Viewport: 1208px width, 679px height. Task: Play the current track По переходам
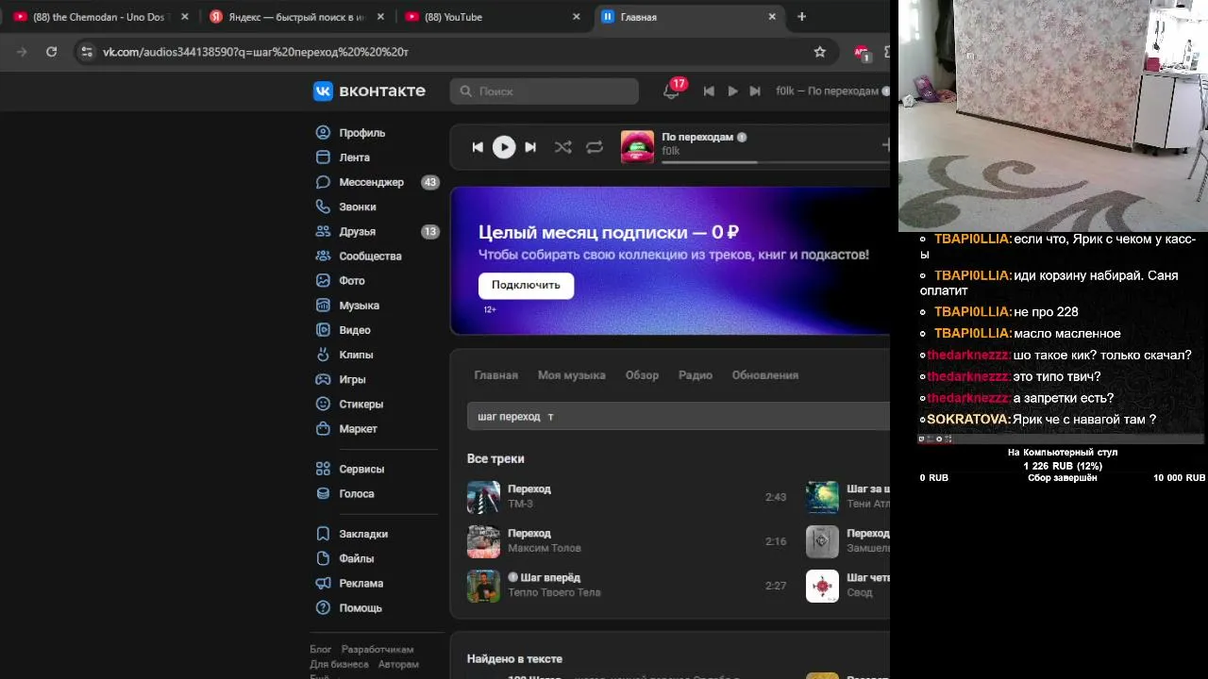(x=504, y=147)
